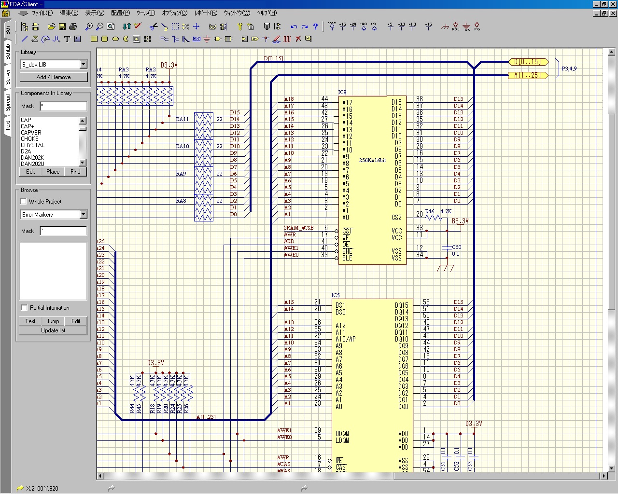This screenshot has width=618, height=494.
Task: Click the Update list button
Action: tap(53, 330)
